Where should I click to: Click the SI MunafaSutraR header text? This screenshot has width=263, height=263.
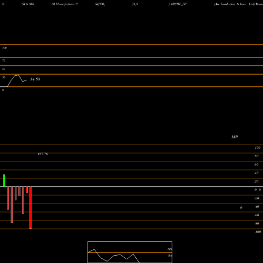(x=65, y=4)
